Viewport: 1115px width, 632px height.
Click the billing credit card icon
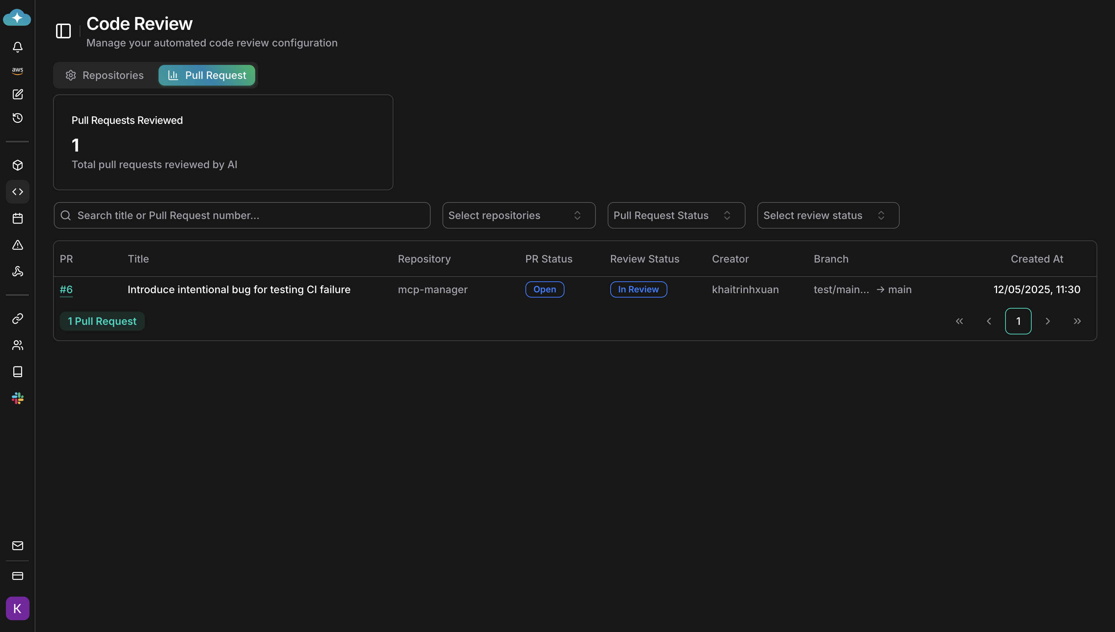17,576
